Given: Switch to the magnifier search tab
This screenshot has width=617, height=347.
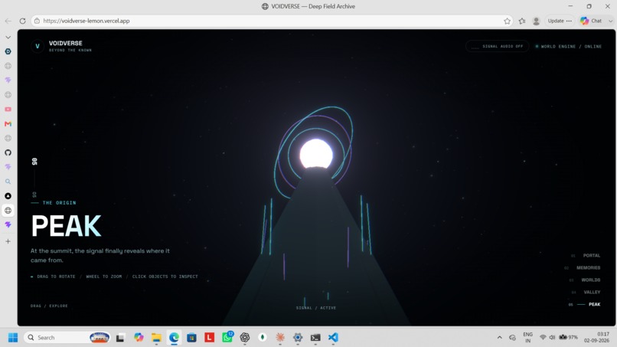Looking at the screenshot, I should click(8, 182).
